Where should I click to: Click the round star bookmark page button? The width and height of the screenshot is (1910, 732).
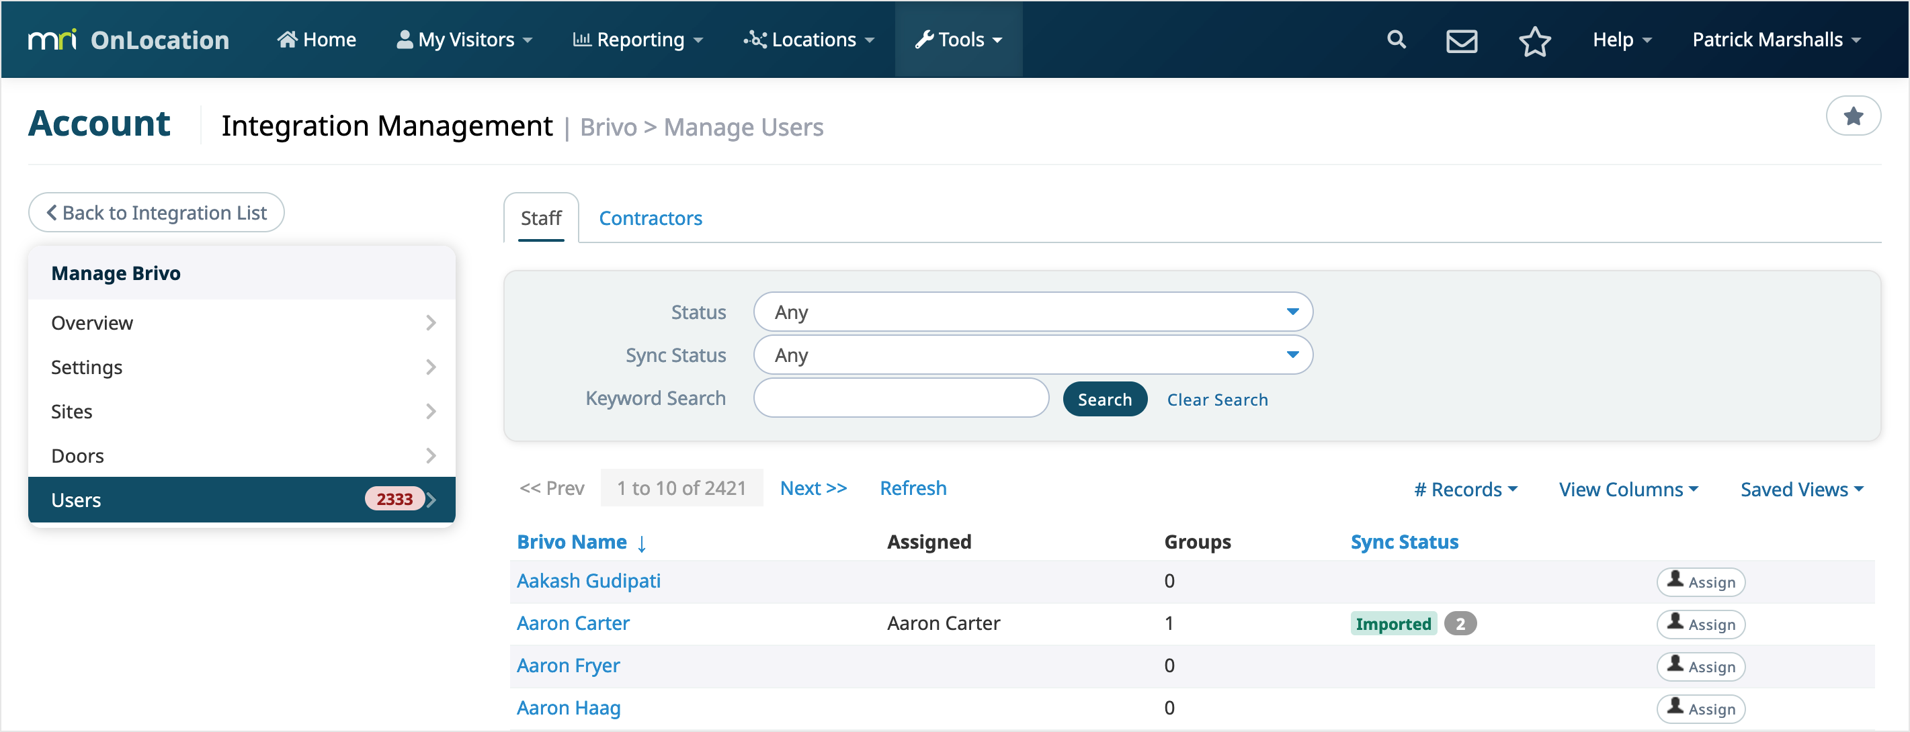1852,116
